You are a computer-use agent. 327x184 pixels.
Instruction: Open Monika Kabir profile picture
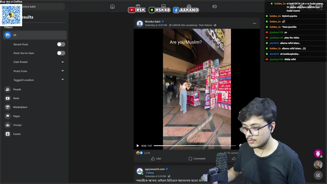click(x=140, y=24)
